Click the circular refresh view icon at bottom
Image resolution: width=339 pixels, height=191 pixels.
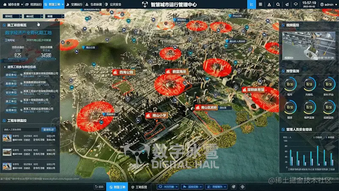click(x=233, y=187)
